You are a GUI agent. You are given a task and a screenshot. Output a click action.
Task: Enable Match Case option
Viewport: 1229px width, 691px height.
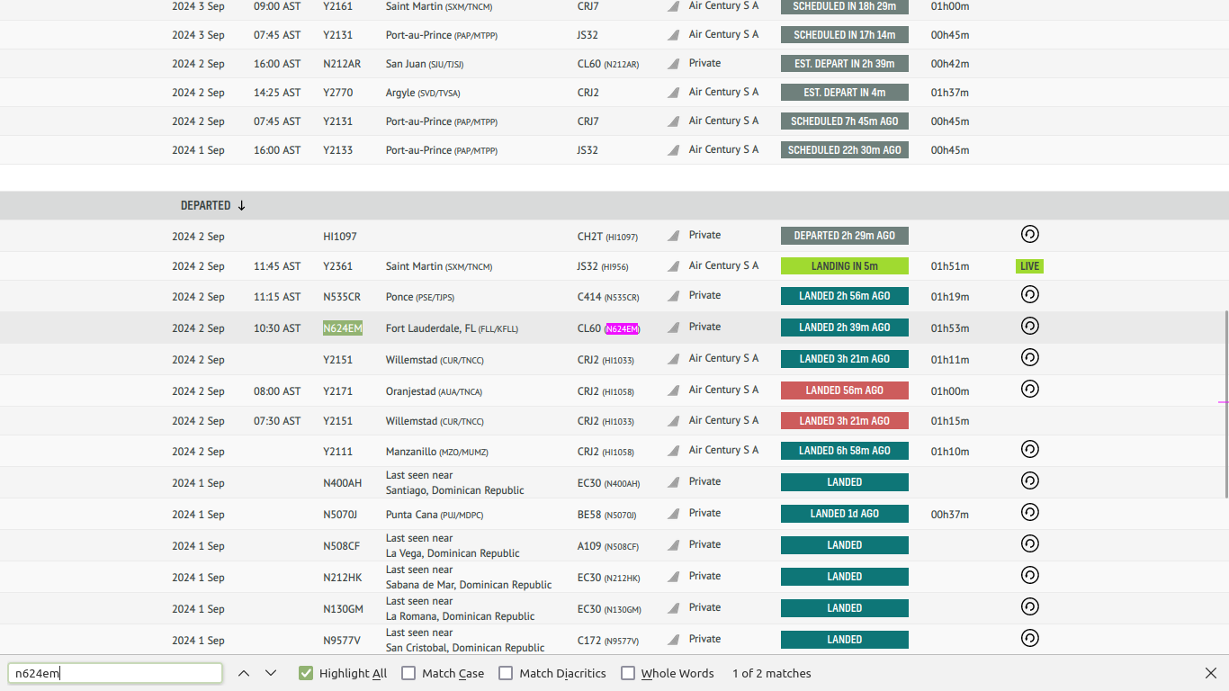click(x=408, y=673)
